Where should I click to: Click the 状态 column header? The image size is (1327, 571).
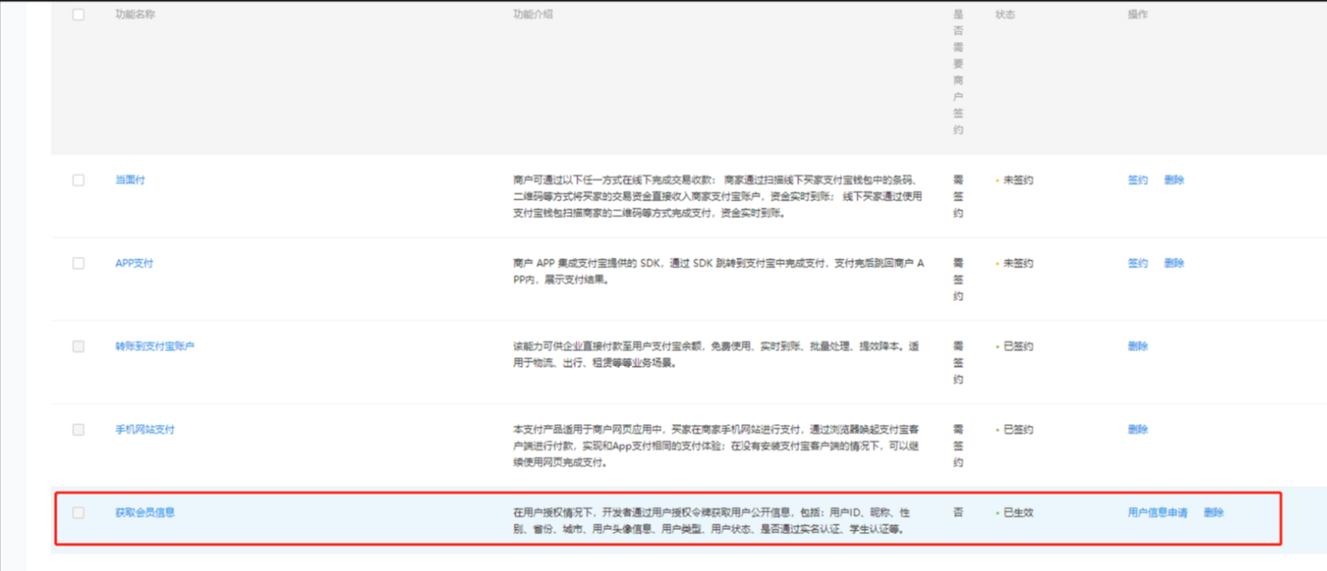(1005, 14)
